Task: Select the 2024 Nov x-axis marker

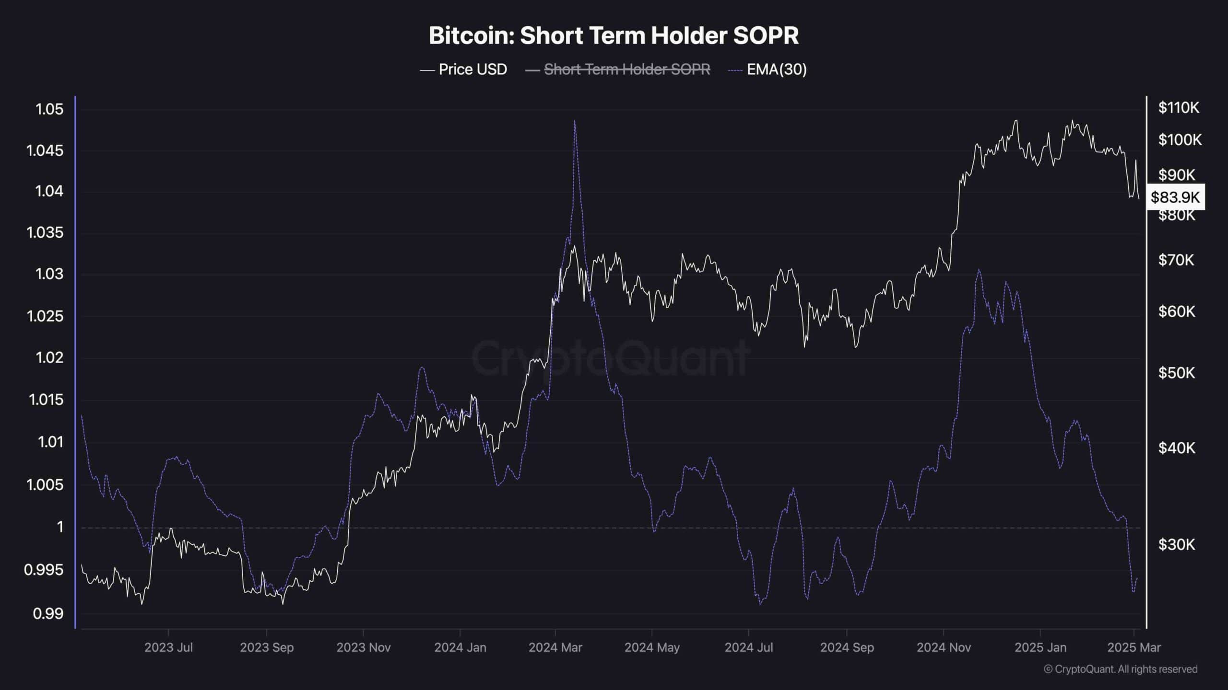Action: pyautogui.click(x=944, y=647)
